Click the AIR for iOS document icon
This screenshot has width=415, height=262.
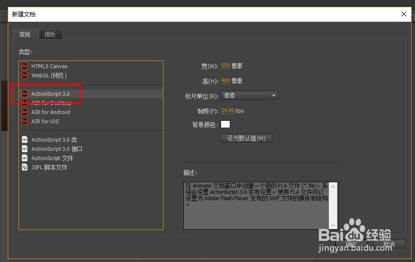[x=25, y=121]
